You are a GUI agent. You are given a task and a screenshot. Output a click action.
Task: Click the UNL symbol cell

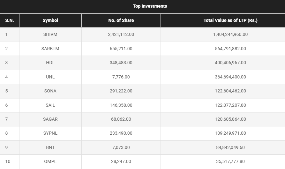(50, 77)
